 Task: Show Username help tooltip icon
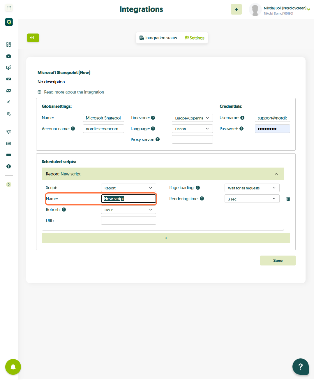(242, 118)
